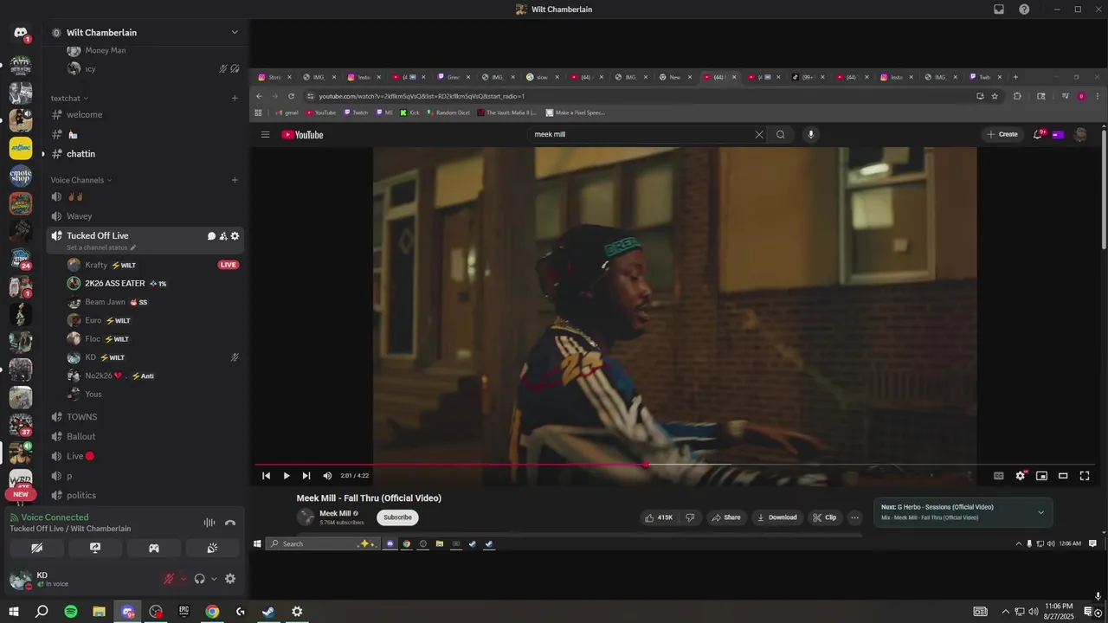Collapse the Voice Channels category
The width and height of the screenshot is (1108, 623).
(81, 180)
